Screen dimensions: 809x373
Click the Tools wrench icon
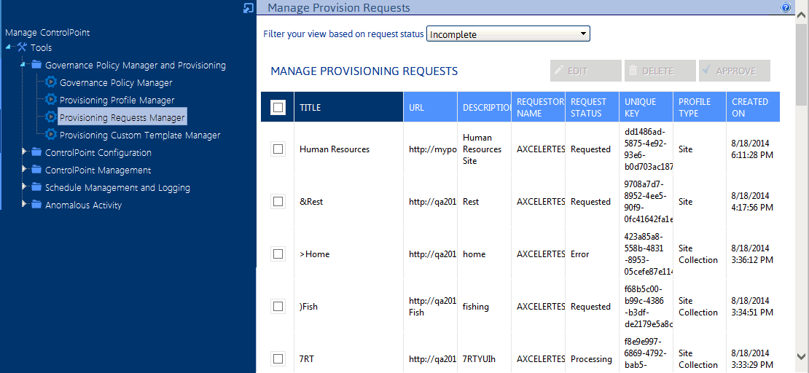22,47
